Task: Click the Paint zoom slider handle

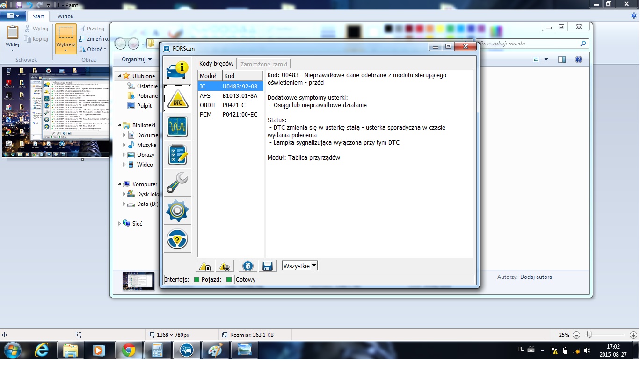Action: tap(589, 335)
